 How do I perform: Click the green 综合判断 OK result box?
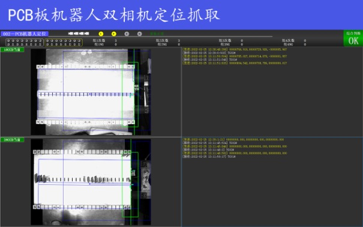(x=353, y=38)
